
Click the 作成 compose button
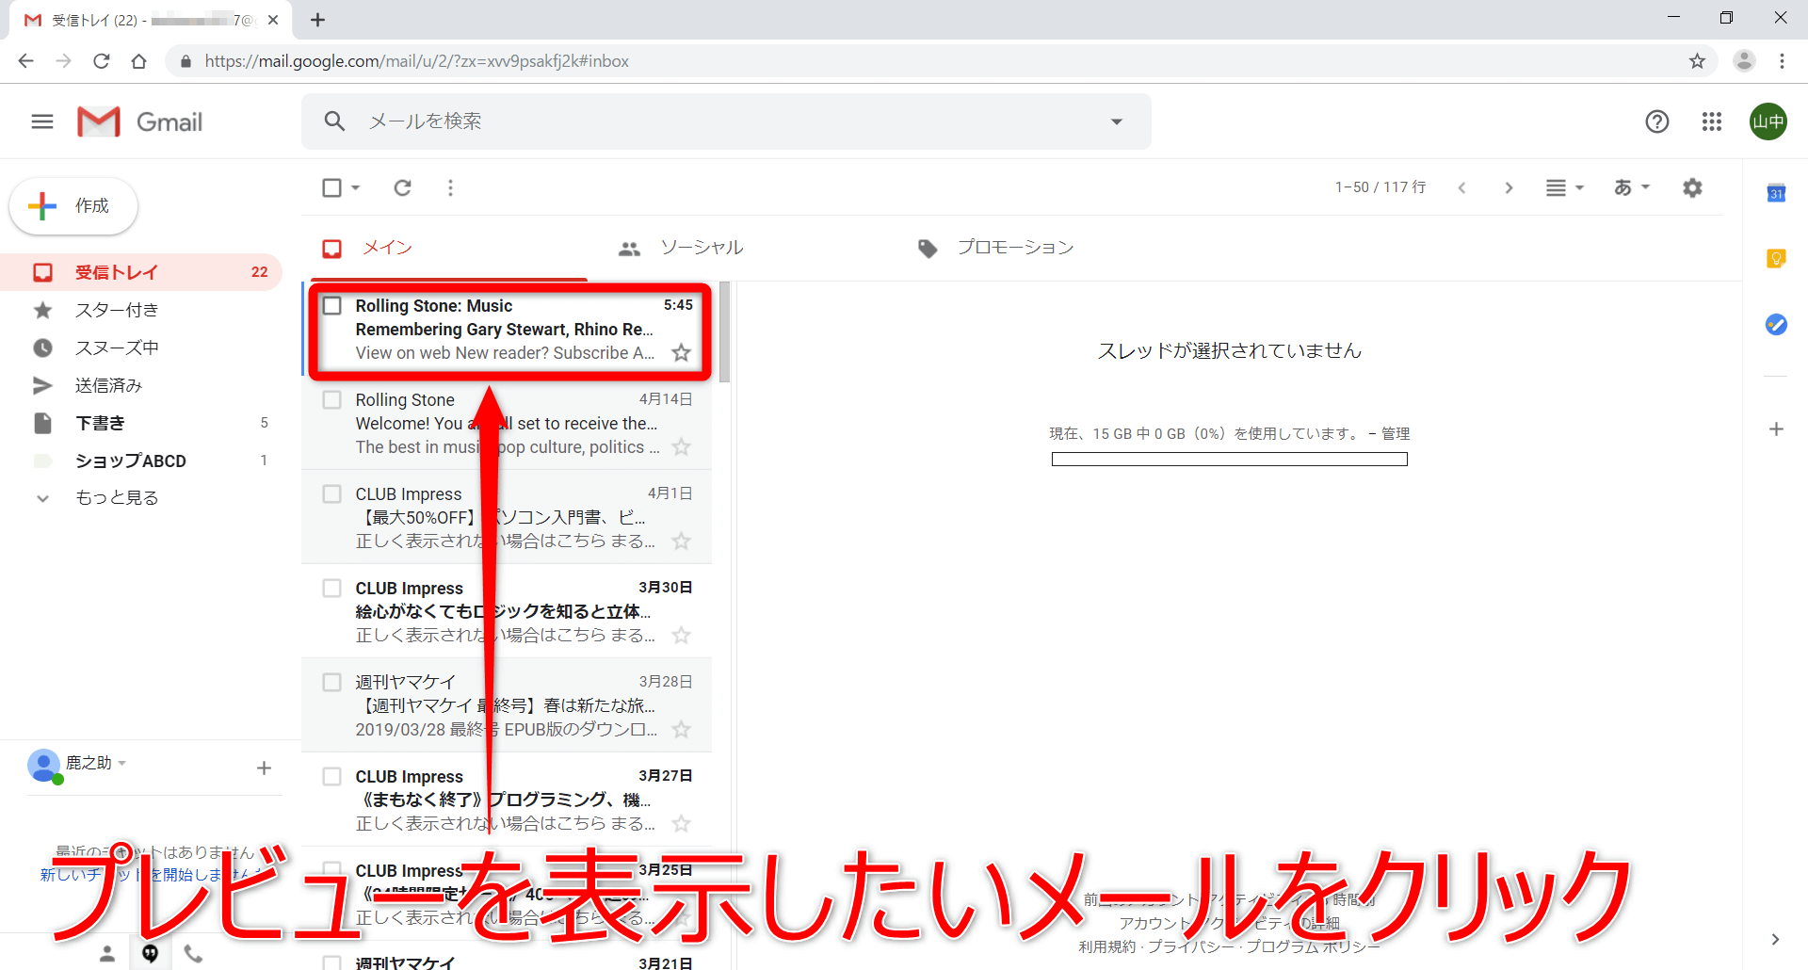[73, 206]
